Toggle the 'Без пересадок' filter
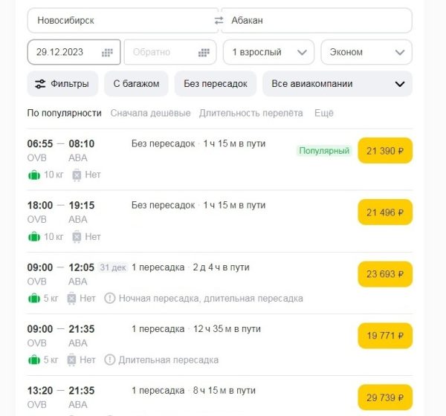This screenshot has width=446, height=416. 216,84
